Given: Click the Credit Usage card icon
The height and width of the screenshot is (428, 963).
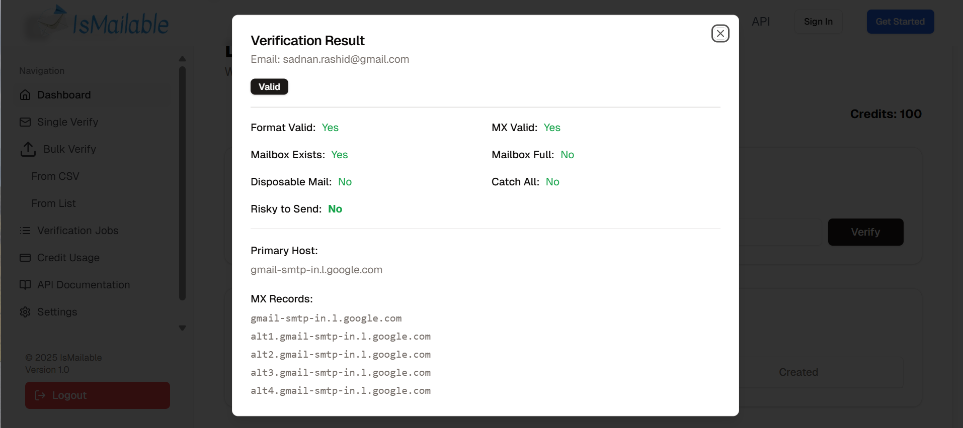Looking at the screenshot, I should pyautogui.click(x=25, y=258).
